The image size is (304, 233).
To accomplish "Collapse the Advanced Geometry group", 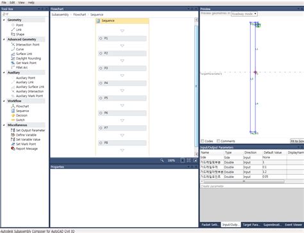I will (4, 39).
